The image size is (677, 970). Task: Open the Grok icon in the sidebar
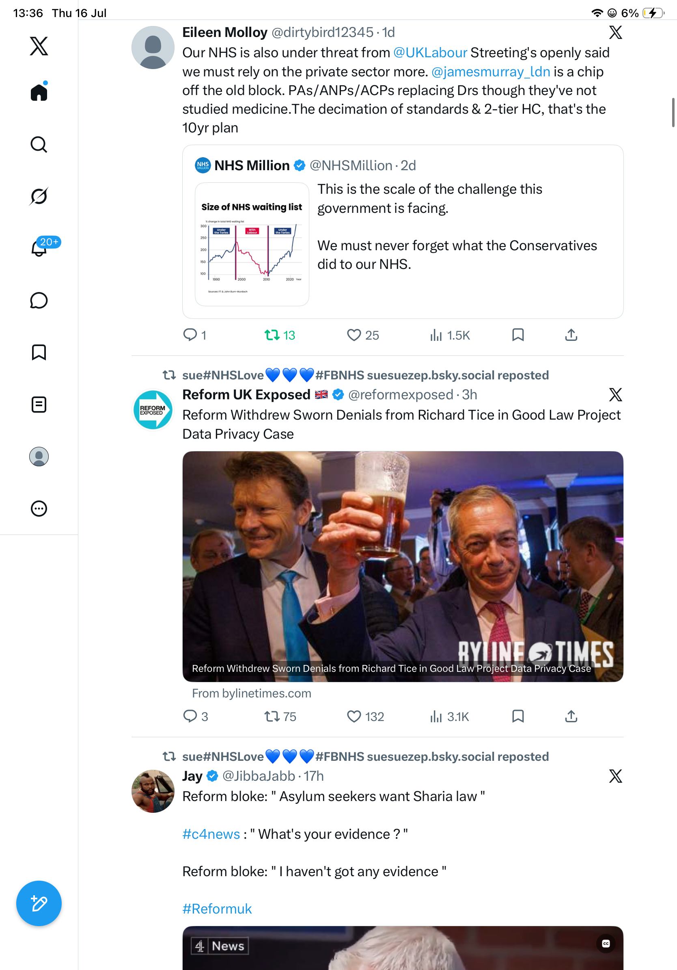coord(39,197)
